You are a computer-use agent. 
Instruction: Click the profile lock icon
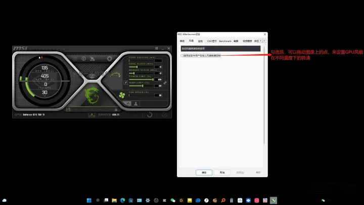pos(116,109)
